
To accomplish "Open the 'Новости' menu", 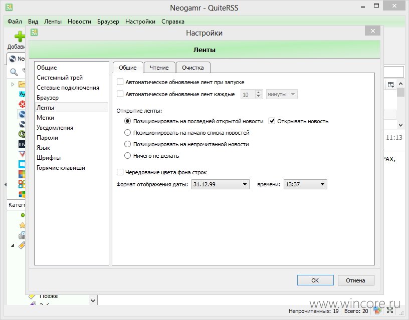I will click(x=79, y=22).
